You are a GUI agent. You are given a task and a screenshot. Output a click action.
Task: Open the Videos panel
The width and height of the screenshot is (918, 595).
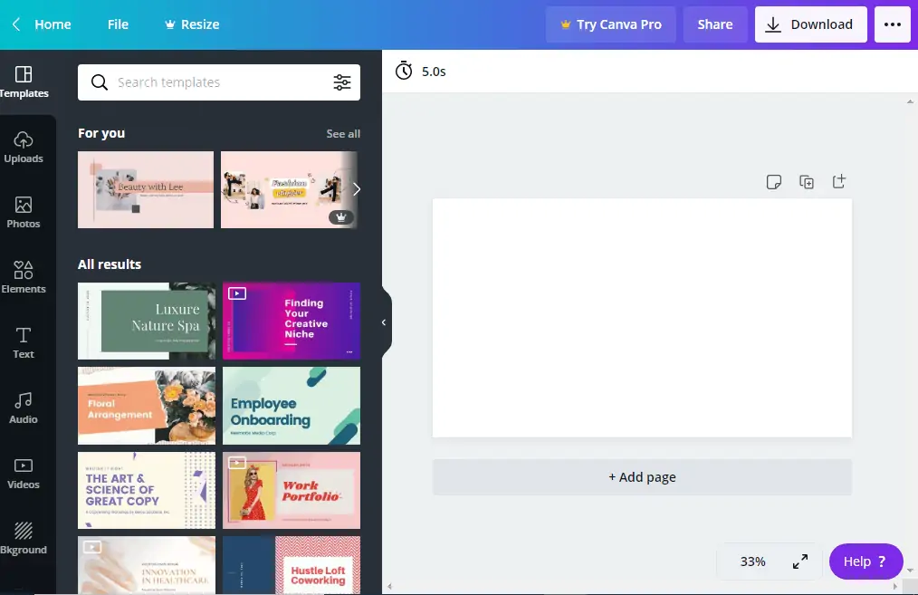(24, 472)
